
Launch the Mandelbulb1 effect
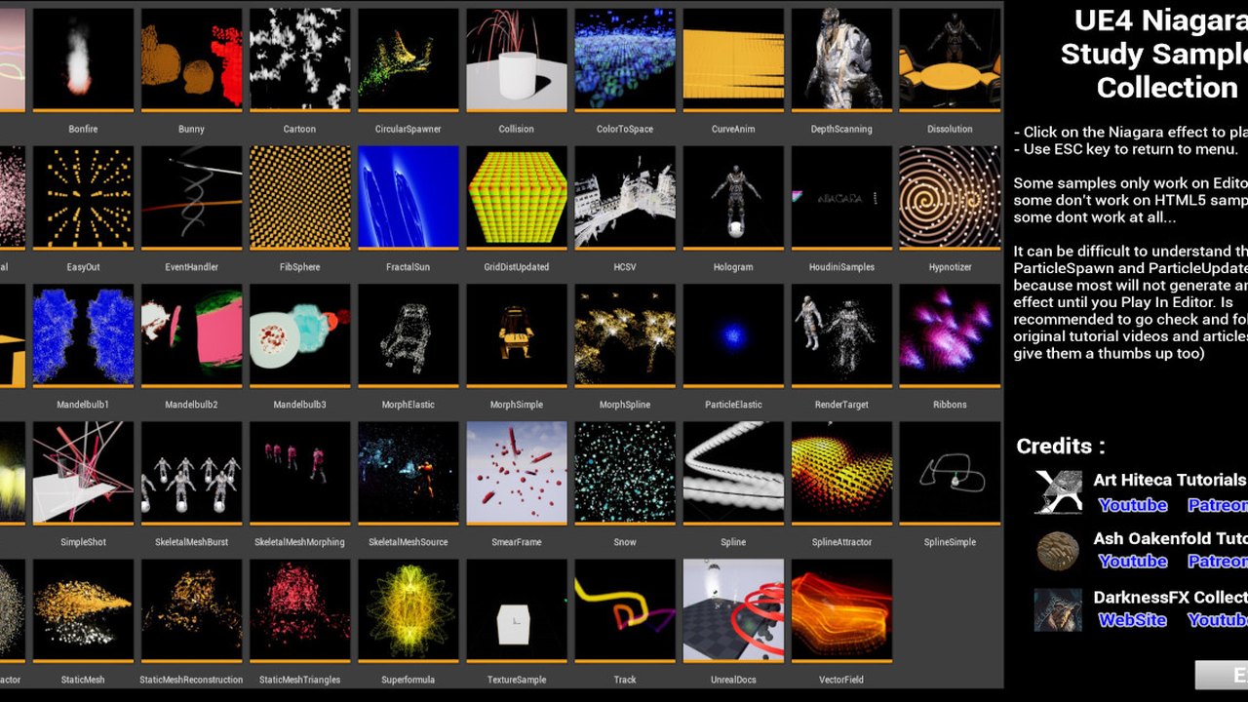click(83, 335)
